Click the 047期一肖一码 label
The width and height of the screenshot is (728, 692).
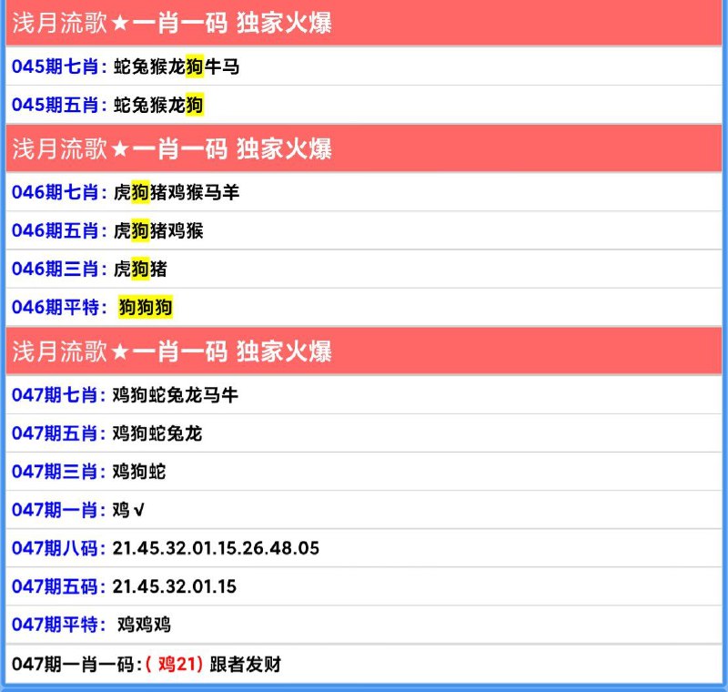(x=76, y=664)
